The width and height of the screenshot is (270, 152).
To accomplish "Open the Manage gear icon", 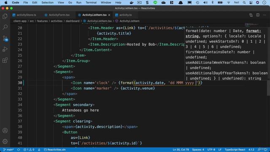I will pyautogui.click(x=5, y=141).
